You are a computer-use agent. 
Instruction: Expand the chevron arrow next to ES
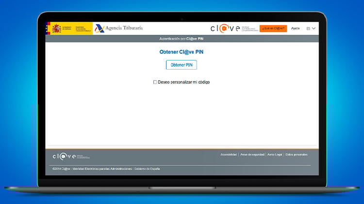point(314,29)
